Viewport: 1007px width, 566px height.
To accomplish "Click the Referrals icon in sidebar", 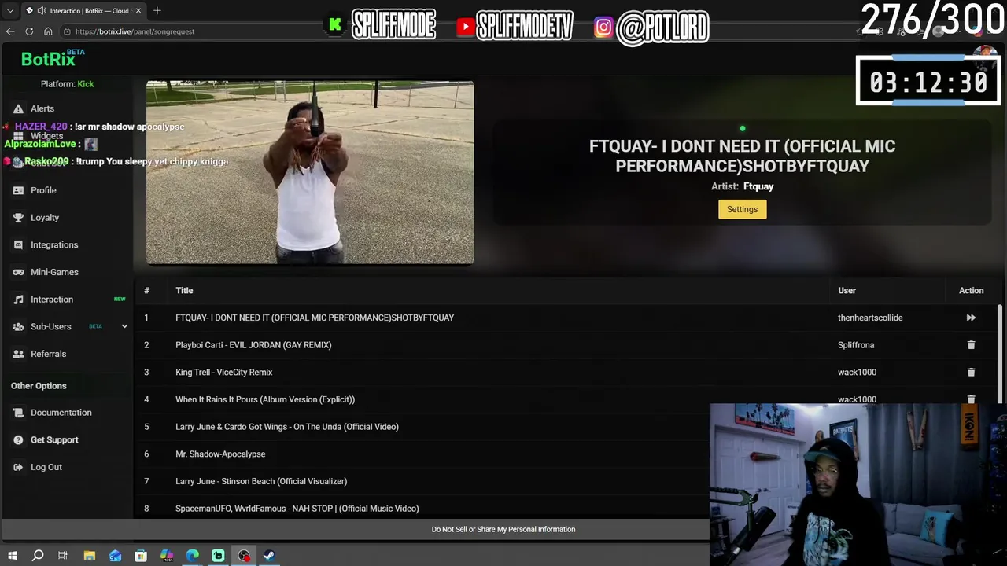I will [x=18, y=354].
